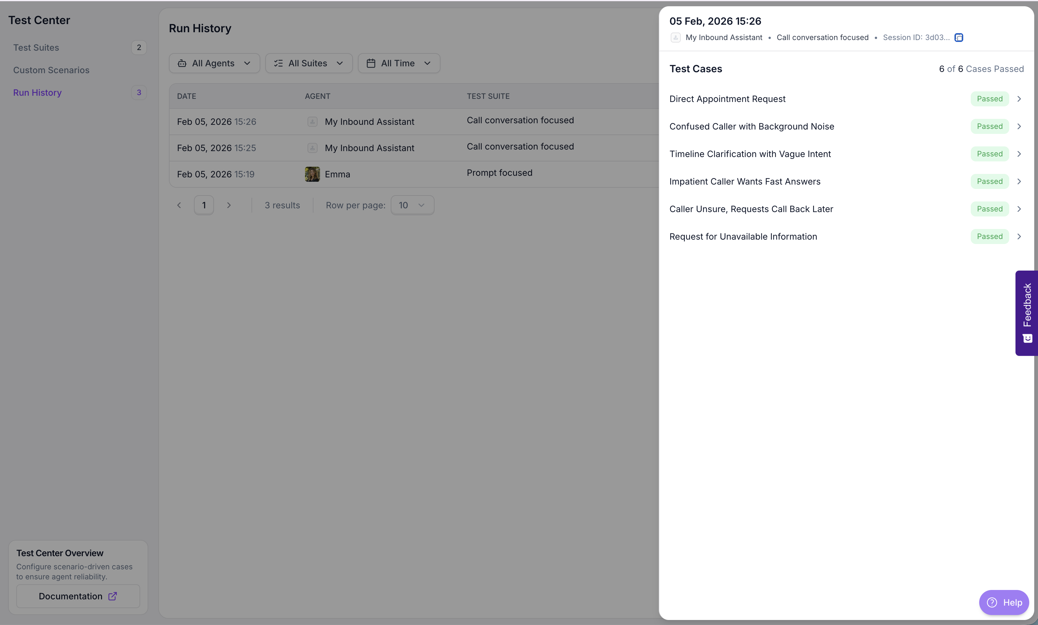
Task: Expand Confused Caller with Background Noise case
Action: point(1019,126)
